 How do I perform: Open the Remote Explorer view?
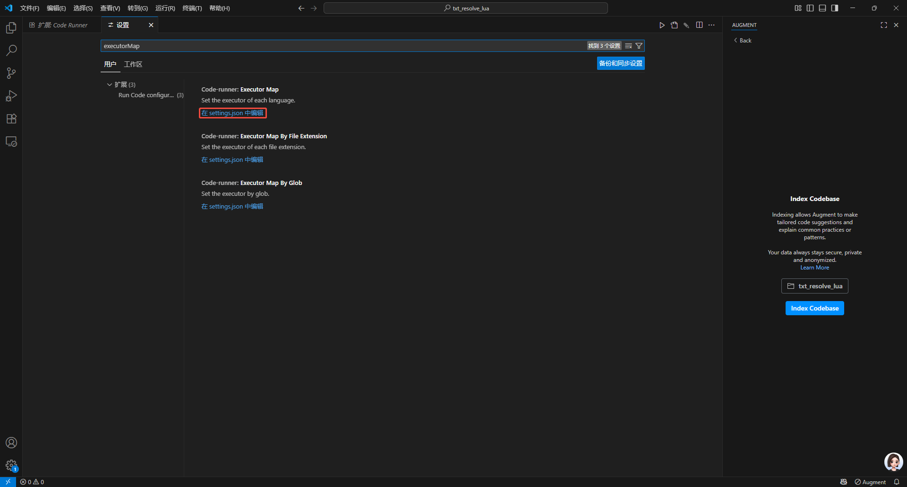11,142
